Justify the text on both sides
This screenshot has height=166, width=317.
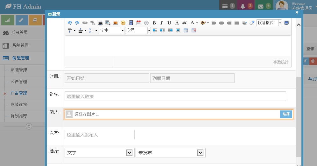[x=237, y=23]
